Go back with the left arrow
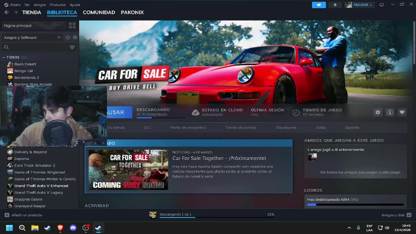Screen dimensions: 416x234 click(x=6, y=12)
